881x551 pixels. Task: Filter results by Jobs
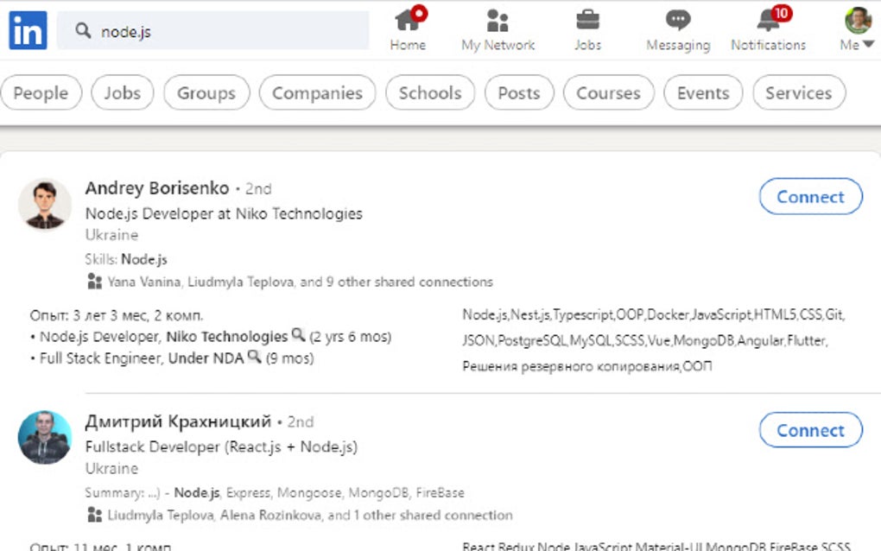(123, 93)
